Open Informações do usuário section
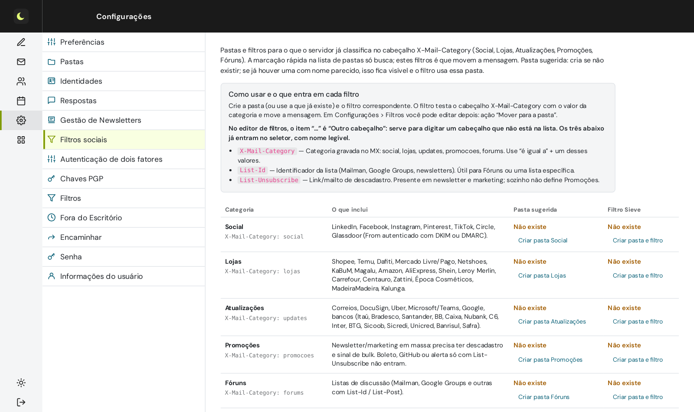694x412 pixels. 124,276
